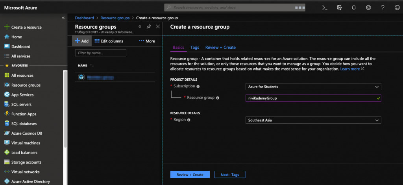
Task: Send feedback with smiley icon
Action: pyautogui.click(x=397, y=8)
